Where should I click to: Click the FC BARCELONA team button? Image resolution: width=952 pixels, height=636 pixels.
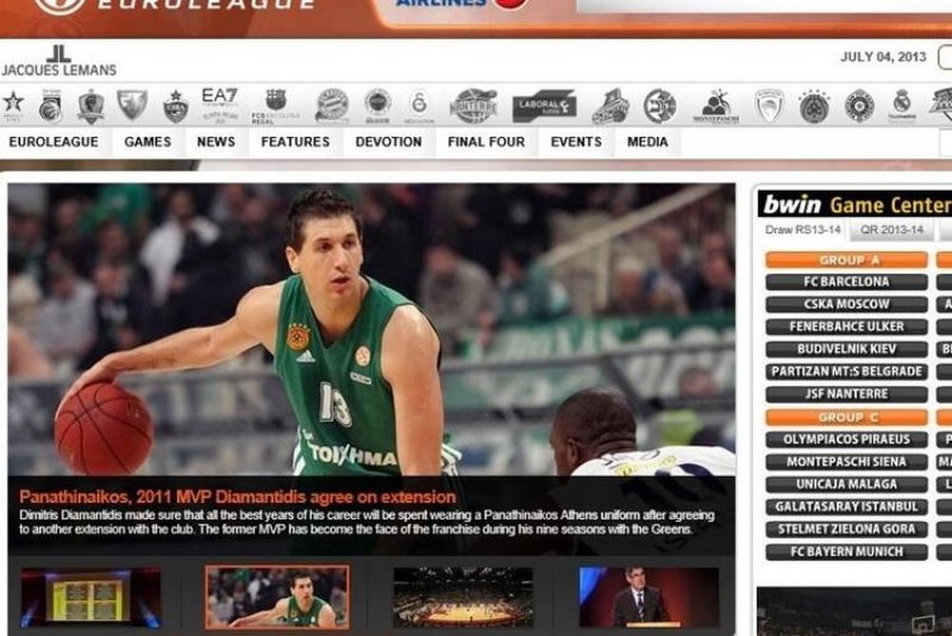point(846,282)
